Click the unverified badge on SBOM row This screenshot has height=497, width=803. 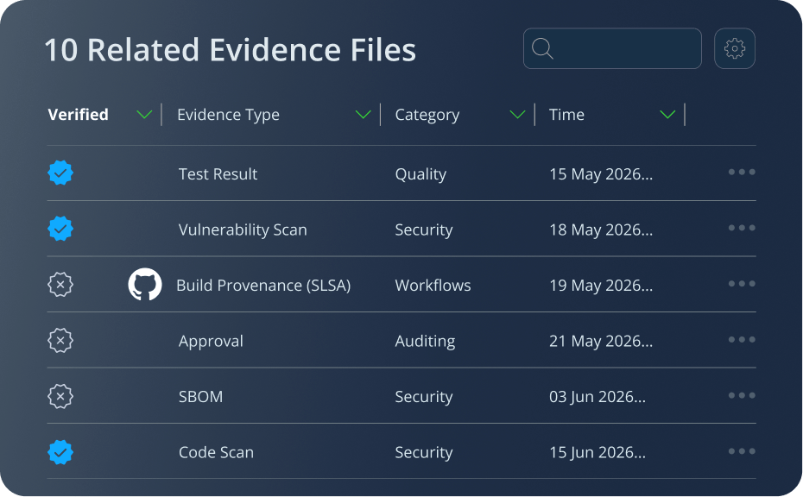pyautogui.click(x=60, y=396)
